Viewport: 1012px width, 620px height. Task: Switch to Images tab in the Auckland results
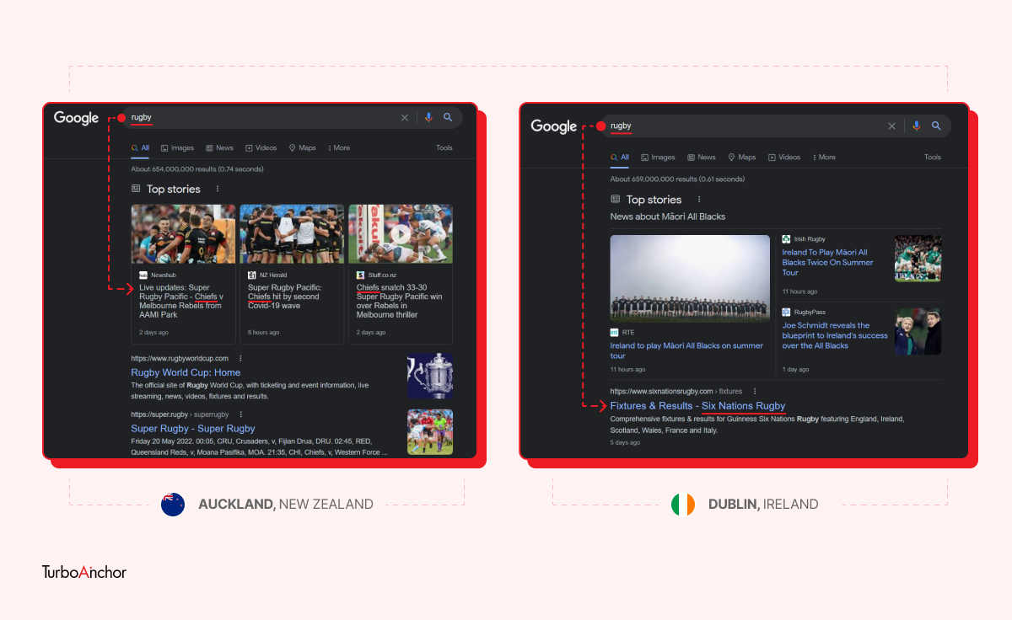177,148
